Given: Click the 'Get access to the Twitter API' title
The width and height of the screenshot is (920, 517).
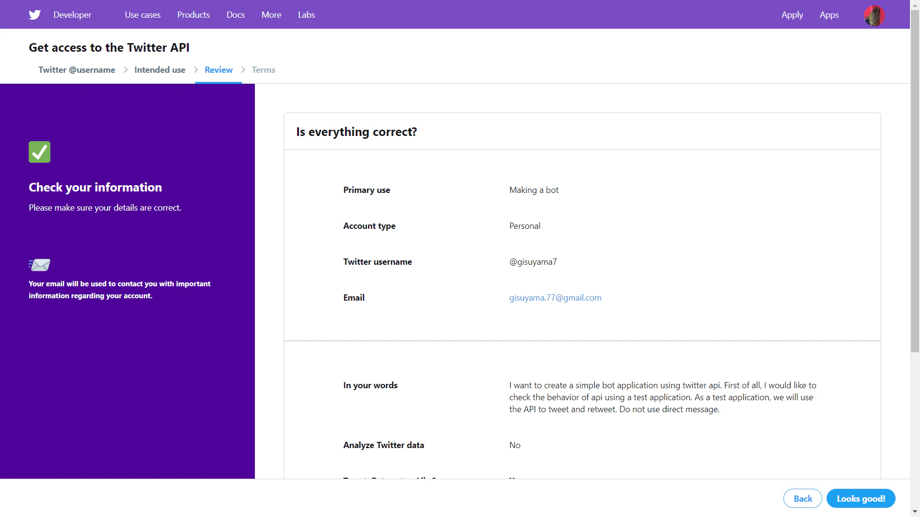Looking at the screenshot, I should (109, 47).
